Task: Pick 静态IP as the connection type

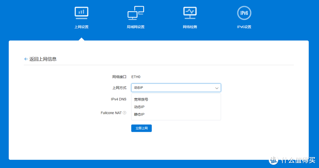Action: (139, 114)
